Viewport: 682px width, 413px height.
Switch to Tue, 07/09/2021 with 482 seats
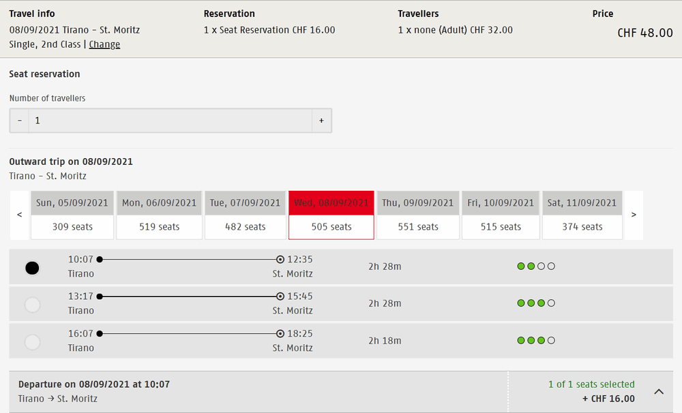coord(246,215)
